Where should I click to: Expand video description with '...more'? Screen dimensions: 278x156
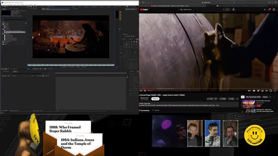click(218, 105)
